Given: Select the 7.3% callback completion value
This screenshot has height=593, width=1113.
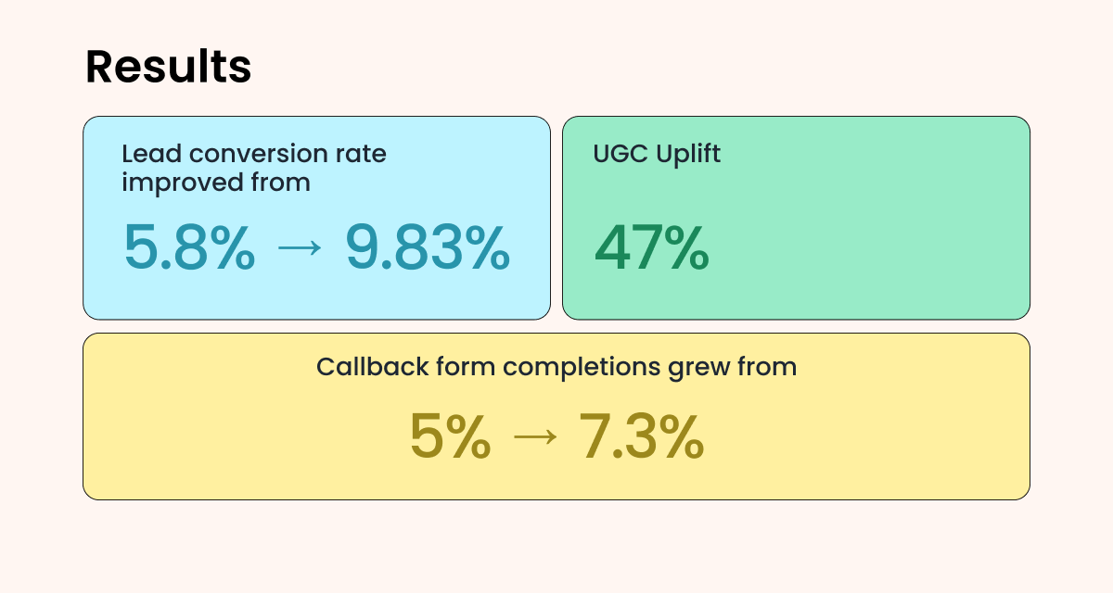Looking at the screenshot, I should click(x=641, y=438).
